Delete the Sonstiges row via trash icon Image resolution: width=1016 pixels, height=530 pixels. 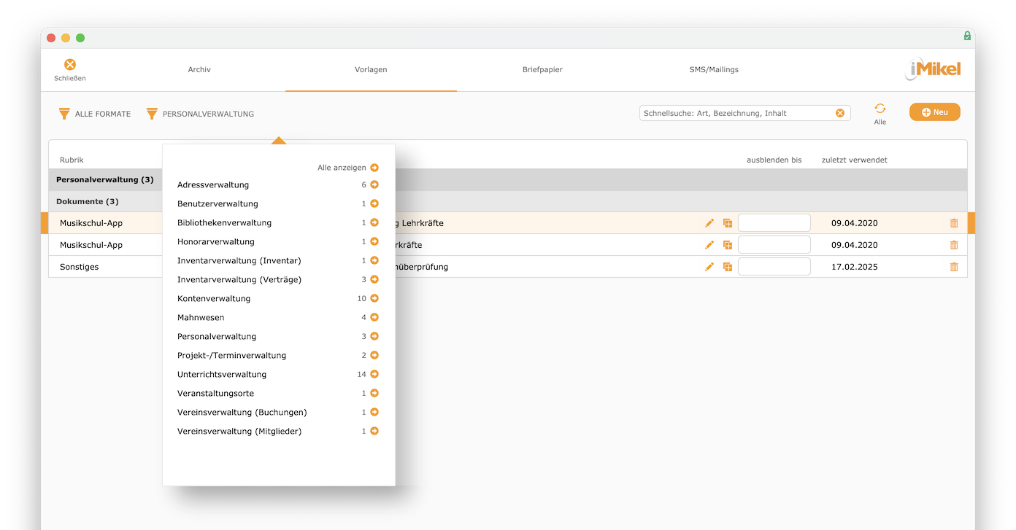[x=954, y=267]
